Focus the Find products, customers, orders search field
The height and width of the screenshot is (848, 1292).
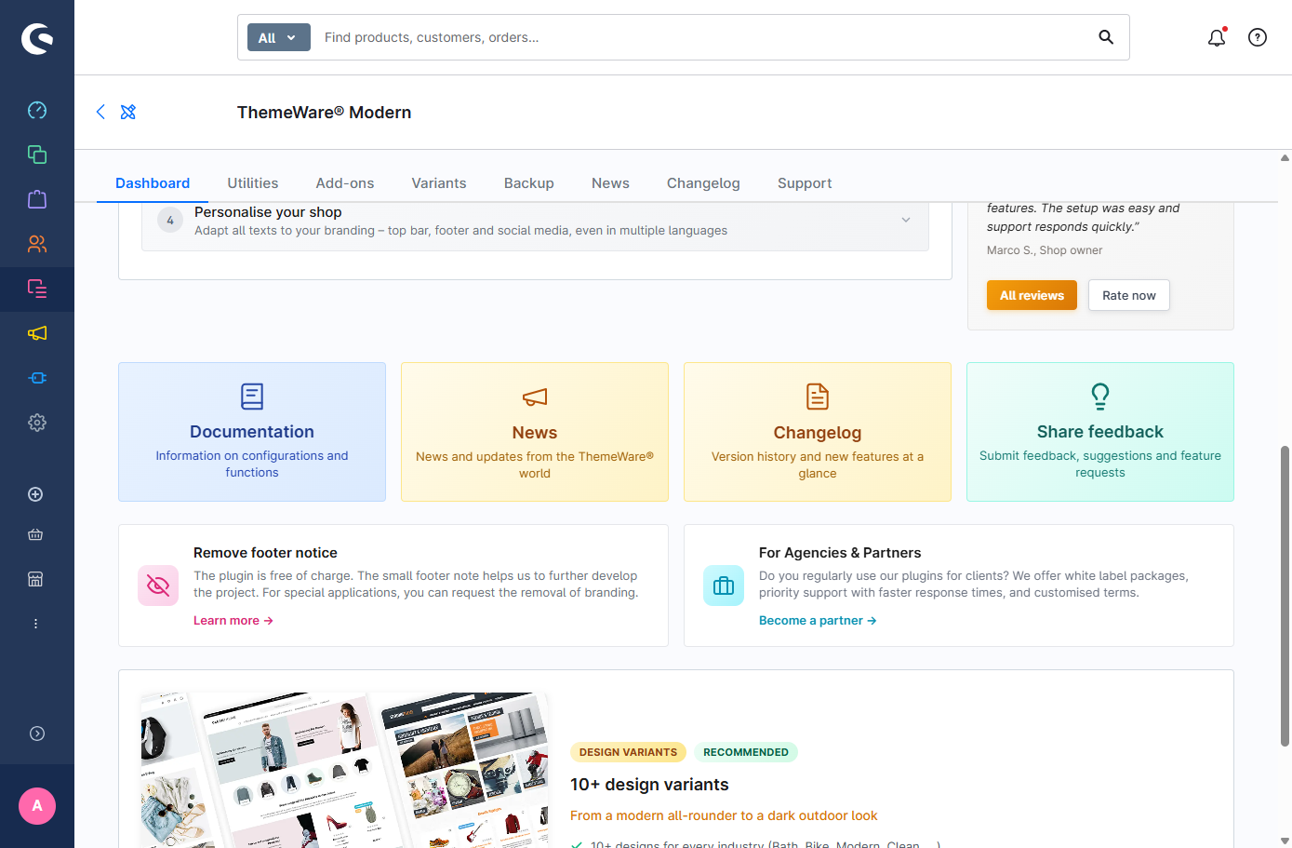pos(702,37)
